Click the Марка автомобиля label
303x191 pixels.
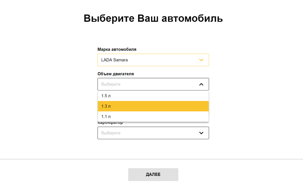[x=117, y=49]
